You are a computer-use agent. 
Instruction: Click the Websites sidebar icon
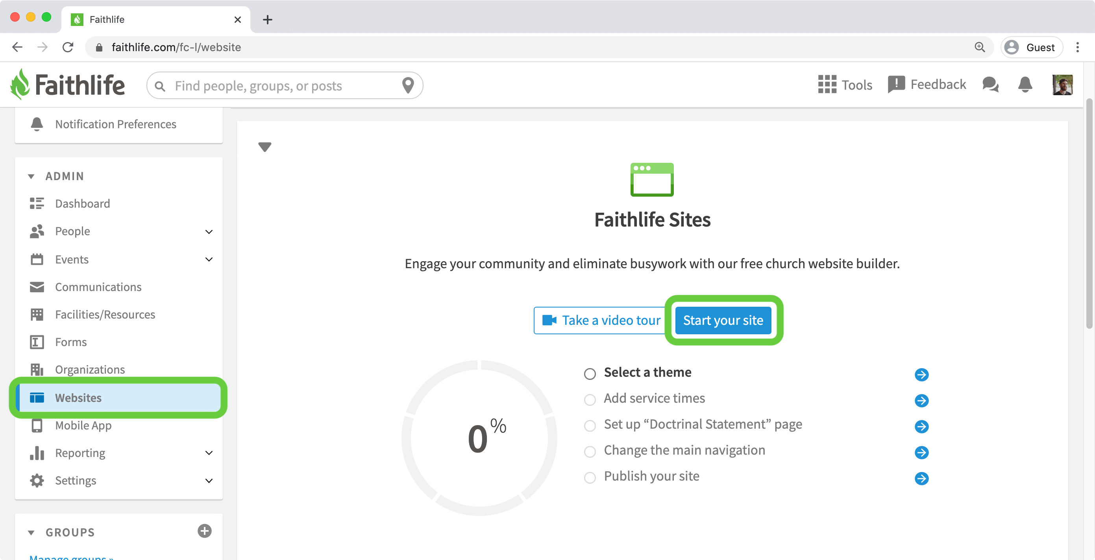(37, 398)
